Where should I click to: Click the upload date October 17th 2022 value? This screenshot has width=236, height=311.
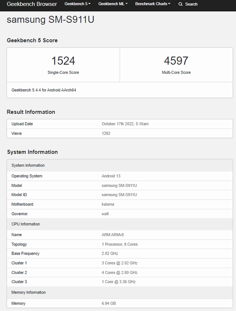coord(125,124)
